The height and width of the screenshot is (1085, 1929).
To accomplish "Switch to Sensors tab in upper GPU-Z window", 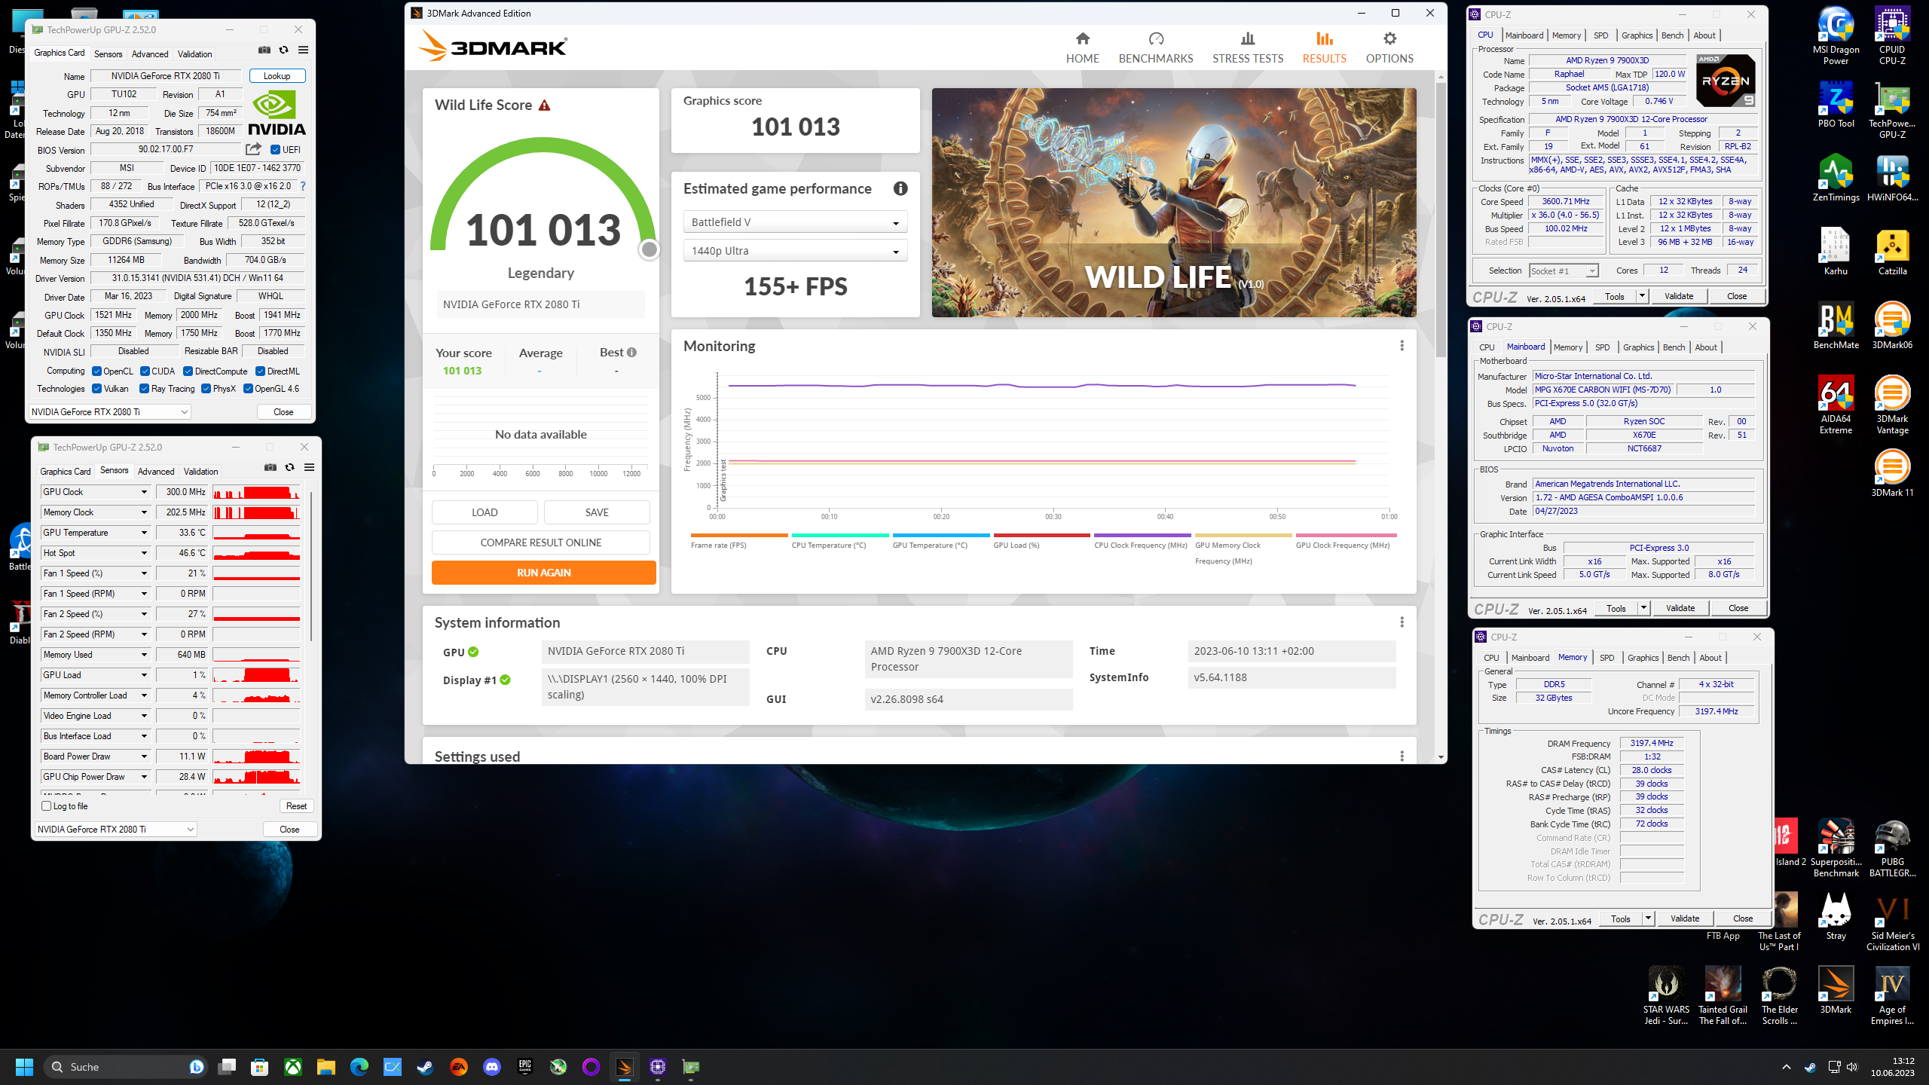I will pyautogui.click(x=108, y=54).
